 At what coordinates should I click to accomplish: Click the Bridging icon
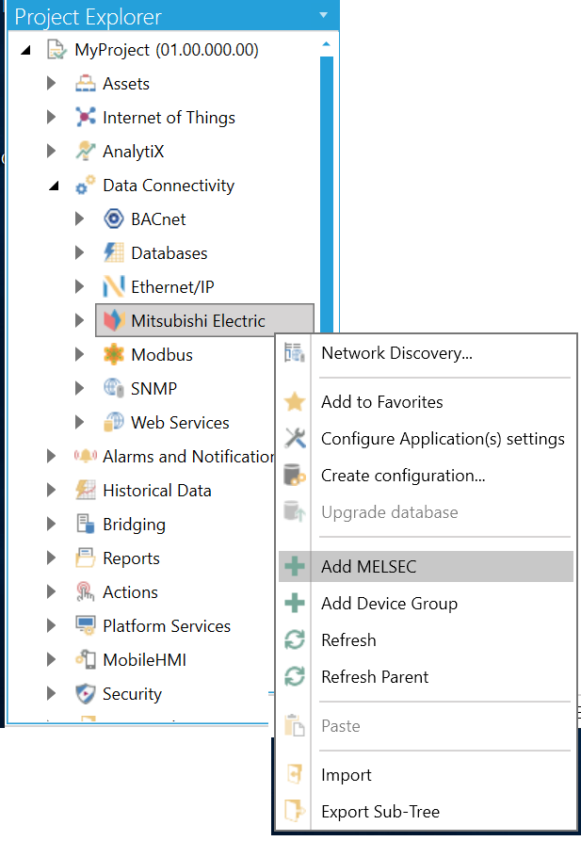(86, 524)
